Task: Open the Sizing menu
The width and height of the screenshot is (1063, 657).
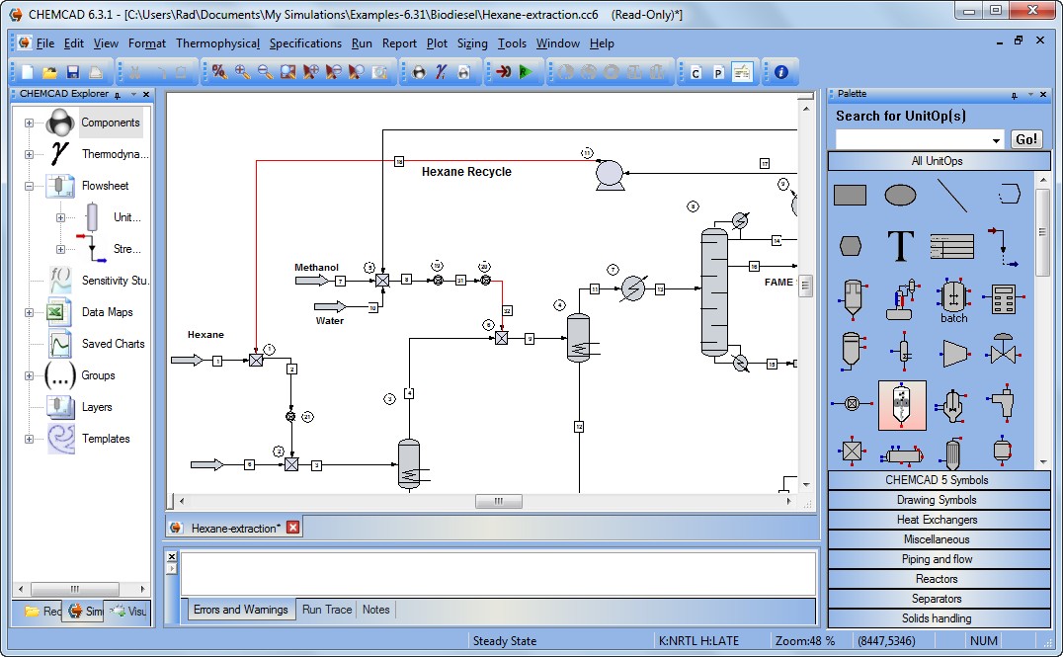Action: 472,43
